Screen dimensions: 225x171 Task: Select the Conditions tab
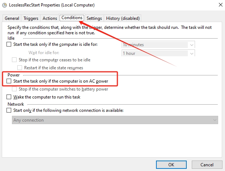click(72, 18)
